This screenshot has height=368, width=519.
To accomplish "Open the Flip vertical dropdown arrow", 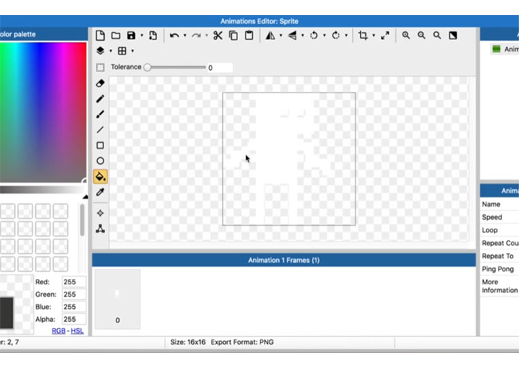I will (x=303, y=35).
